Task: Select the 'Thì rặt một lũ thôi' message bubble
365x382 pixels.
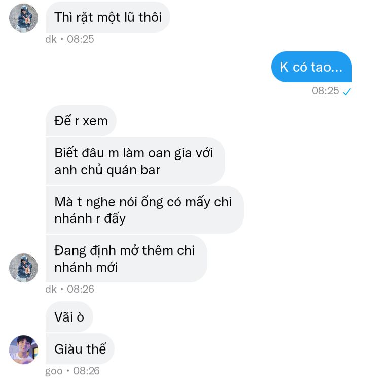Action: 107,17
